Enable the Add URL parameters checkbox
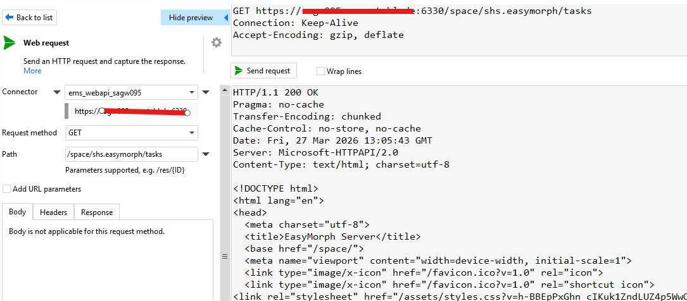 click(6, 188)
